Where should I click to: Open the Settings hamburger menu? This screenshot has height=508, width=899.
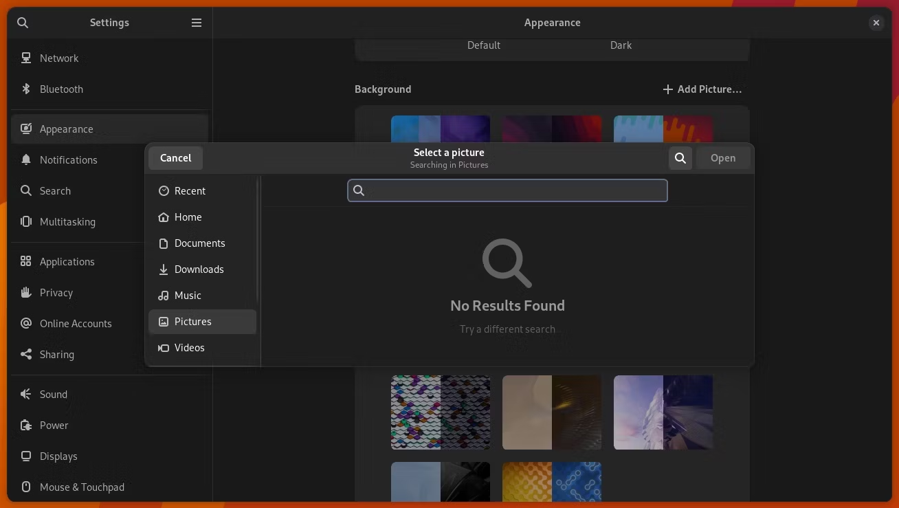point(197,23)
